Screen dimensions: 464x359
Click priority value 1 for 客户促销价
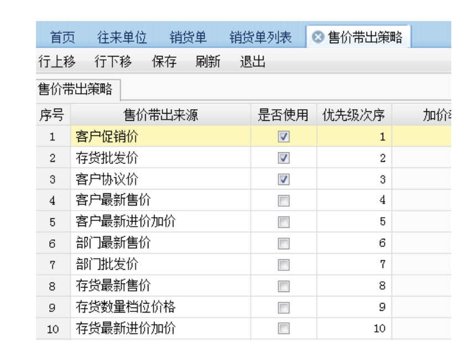[x=354, y=136]
